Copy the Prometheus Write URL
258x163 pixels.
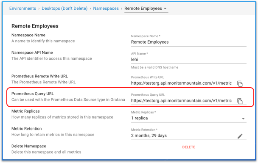coord(240,83)
